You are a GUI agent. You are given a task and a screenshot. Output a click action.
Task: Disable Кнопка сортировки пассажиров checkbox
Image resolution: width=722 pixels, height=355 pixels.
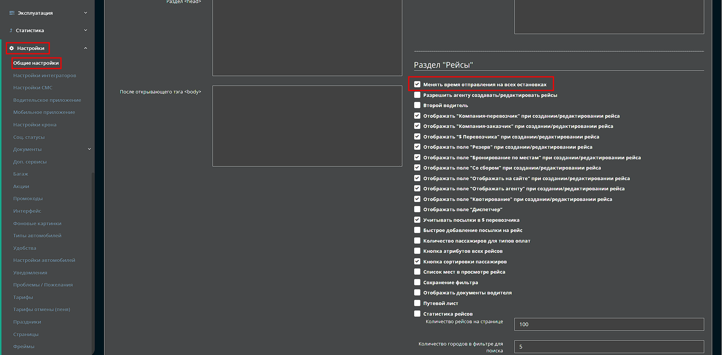417,262
